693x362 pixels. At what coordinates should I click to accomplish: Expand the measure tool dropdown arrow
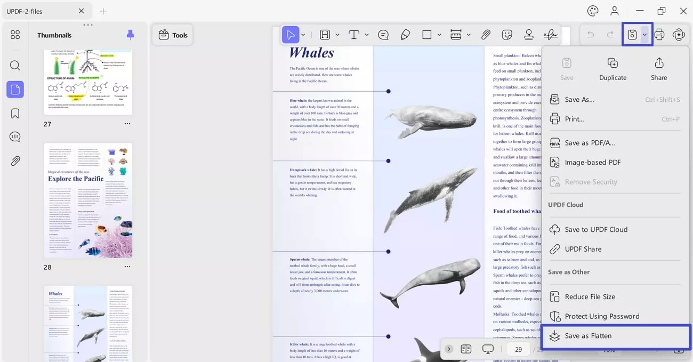[469, 35]
